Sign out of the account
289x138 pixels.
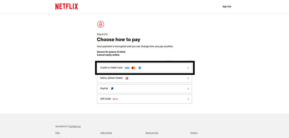pos(227,7)
